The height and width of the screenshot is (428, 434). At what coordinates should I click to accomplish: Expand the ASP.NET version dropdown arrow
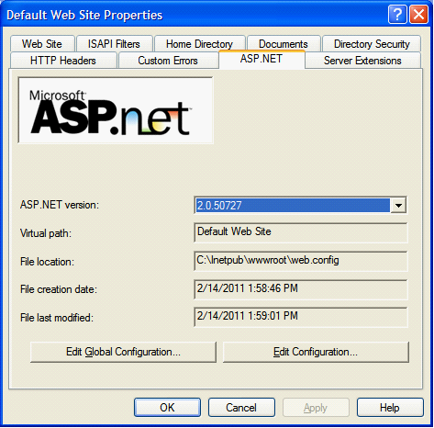(398, 206)
